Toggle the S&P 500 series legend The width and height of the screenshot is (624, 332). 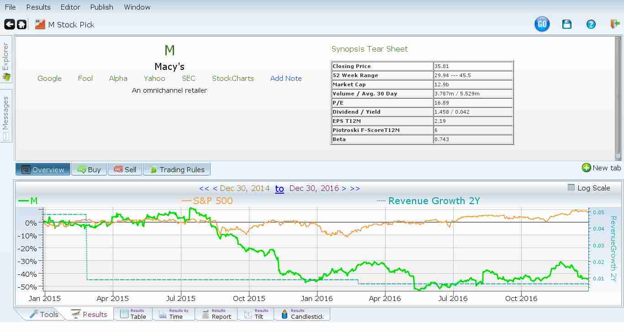[x=207, y=200]
